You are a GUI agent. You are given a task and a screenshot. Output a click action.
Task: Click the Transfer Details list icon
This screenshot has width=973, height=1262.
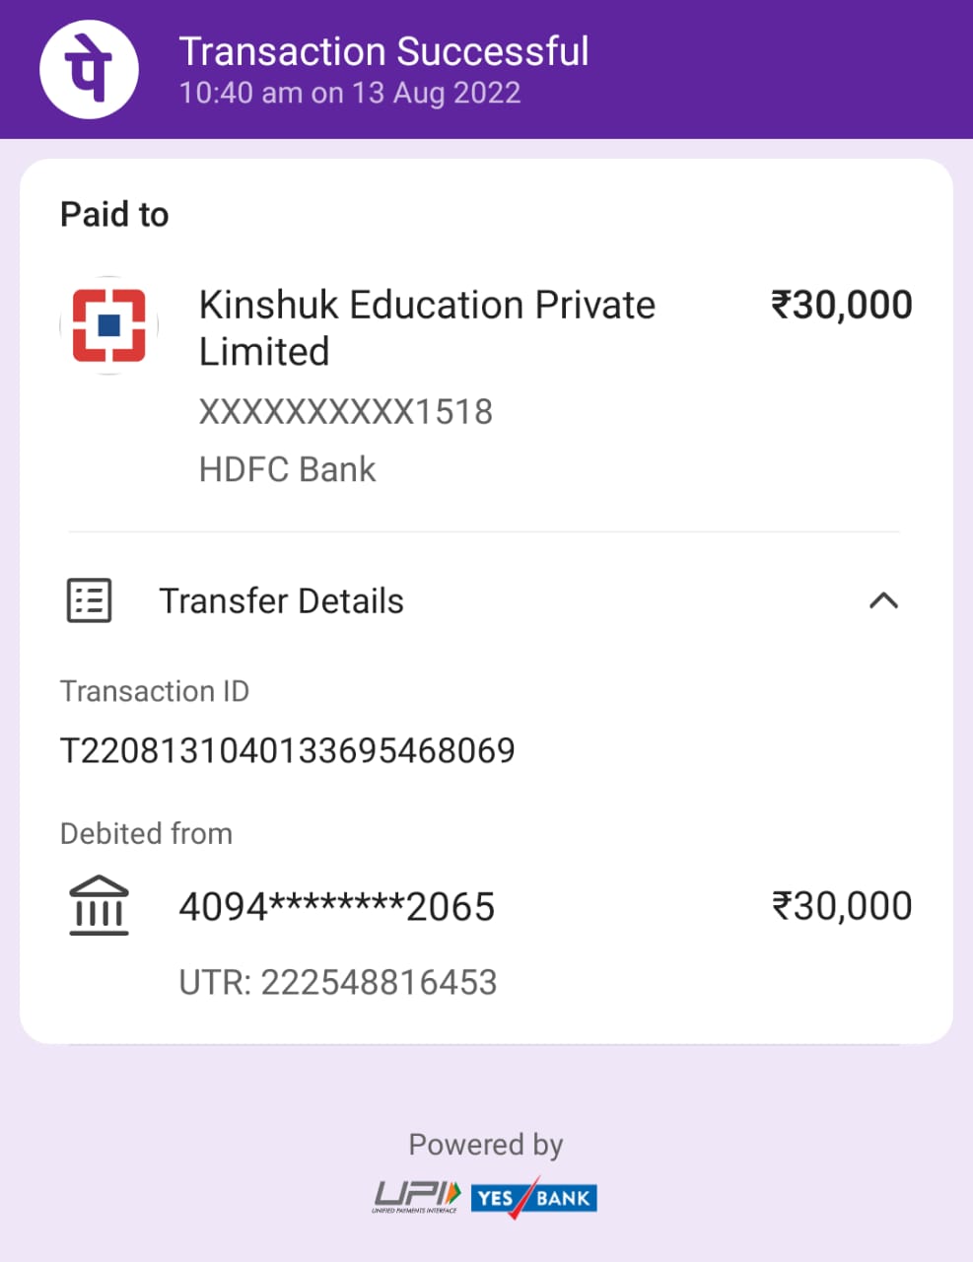pos(90,600)
